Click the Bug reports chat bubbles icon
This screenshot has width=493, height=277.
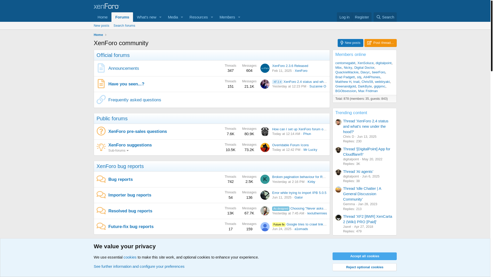point(101,179)
